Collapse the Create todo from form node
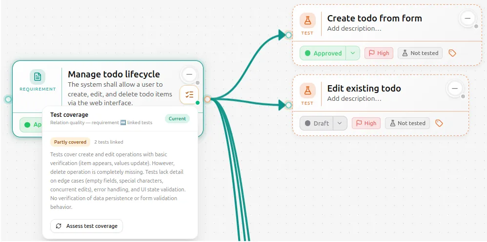The image size is (487, 242). tap(467, 19)
